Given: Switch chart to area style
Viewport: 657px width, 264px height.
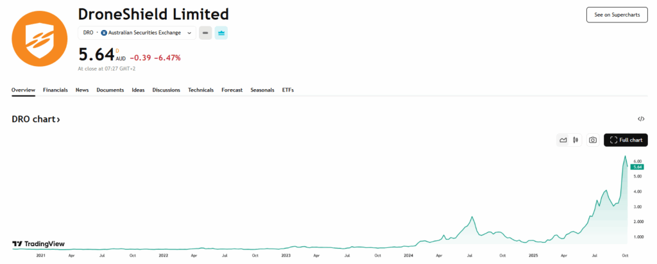Looking at the screenshot, I should point(563,140).
